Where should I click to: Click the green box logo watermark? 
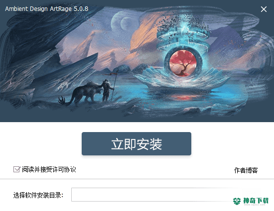237,201
